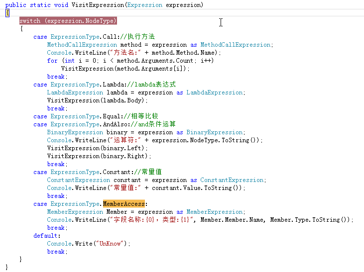Select the highlighted MemberAccess word

click(124, 204)
